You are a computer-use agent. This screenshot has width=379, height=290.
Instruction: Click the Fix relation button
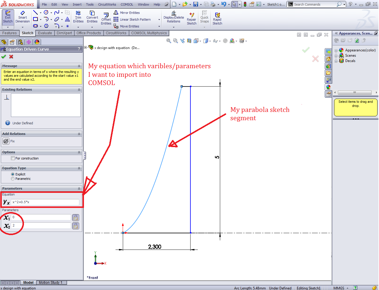(6, 141)
